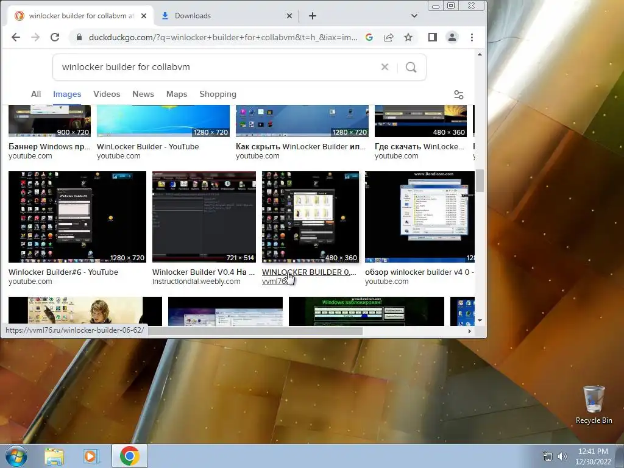Select the Images results tab
This screenshot has height=468, width=624.
point(67,94)
